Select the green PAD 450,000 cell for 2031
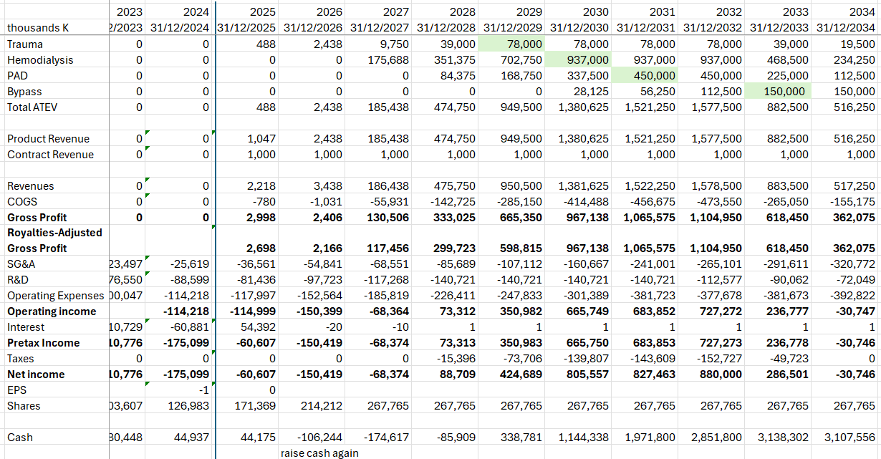The image size is (881, 459). pos(648,76)
